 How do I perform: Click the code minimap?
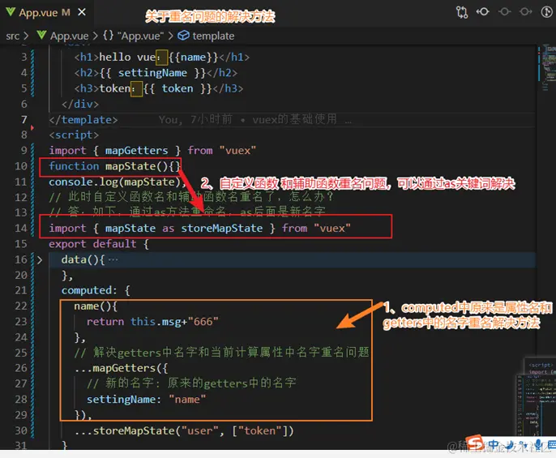548,67
